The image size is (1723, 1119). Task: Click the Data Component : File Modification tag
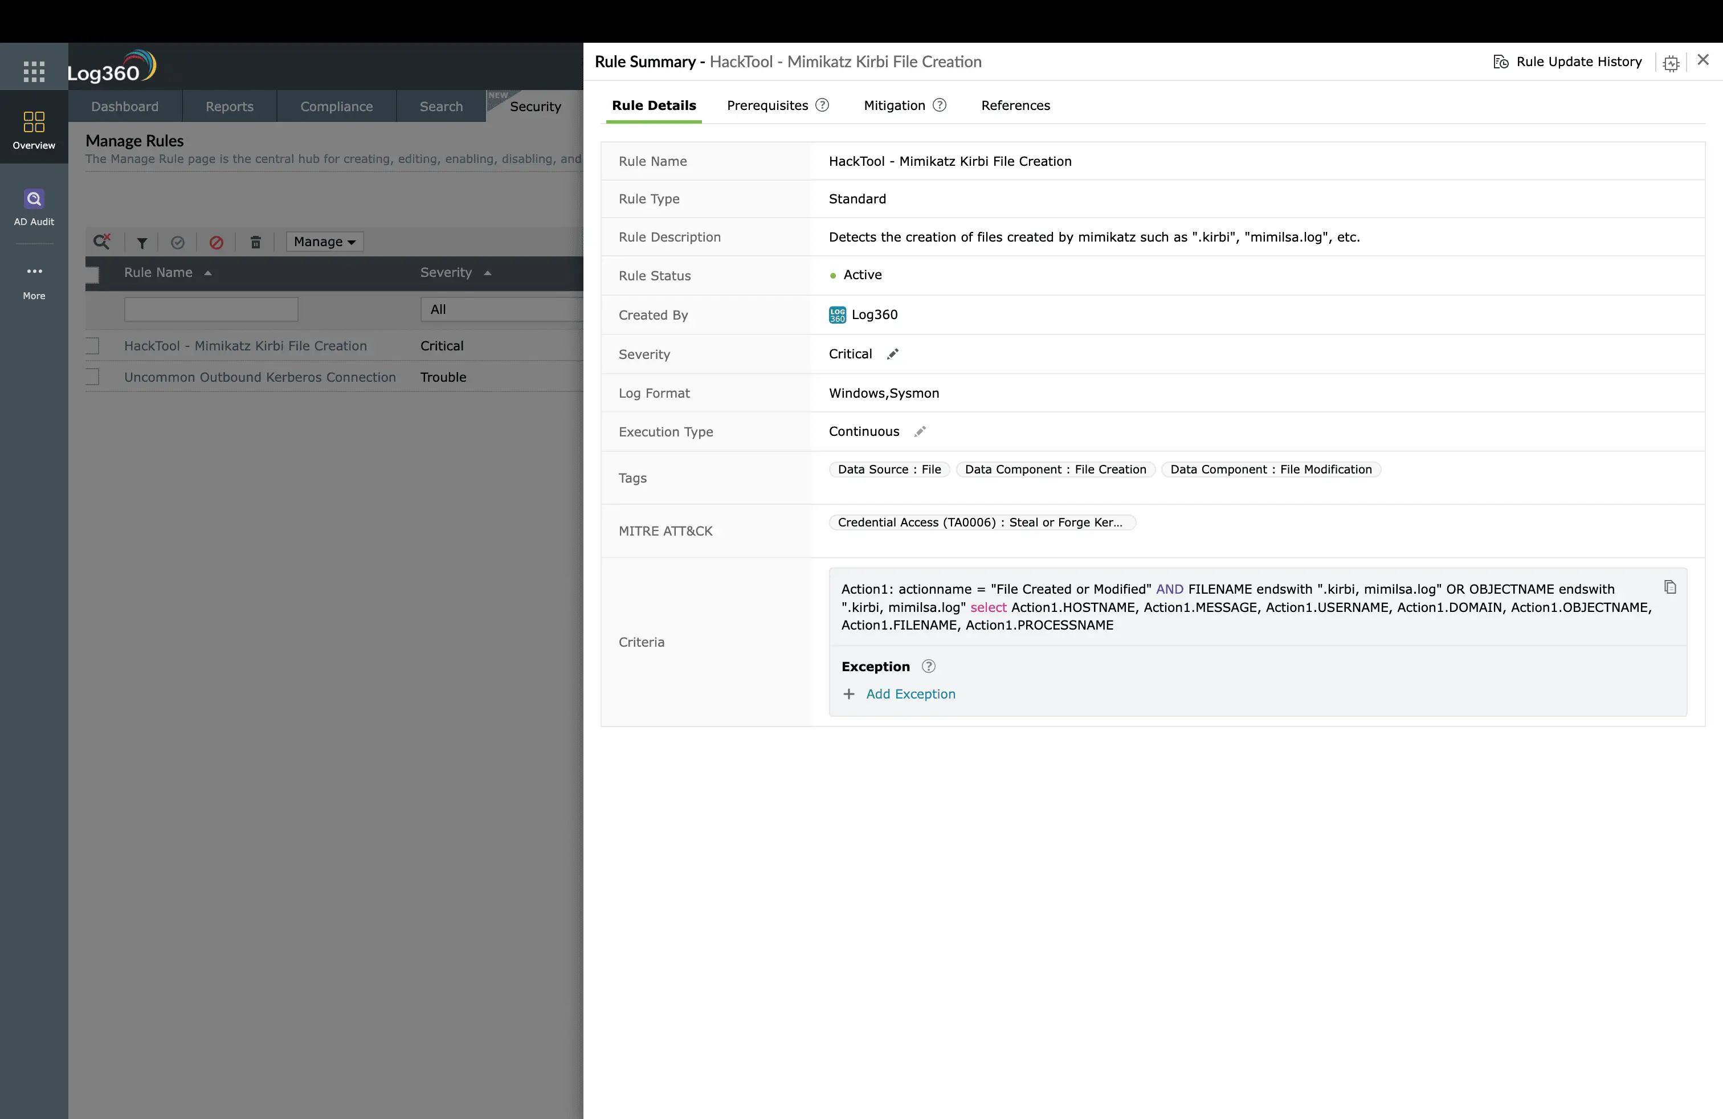(x=1271, y=469)
